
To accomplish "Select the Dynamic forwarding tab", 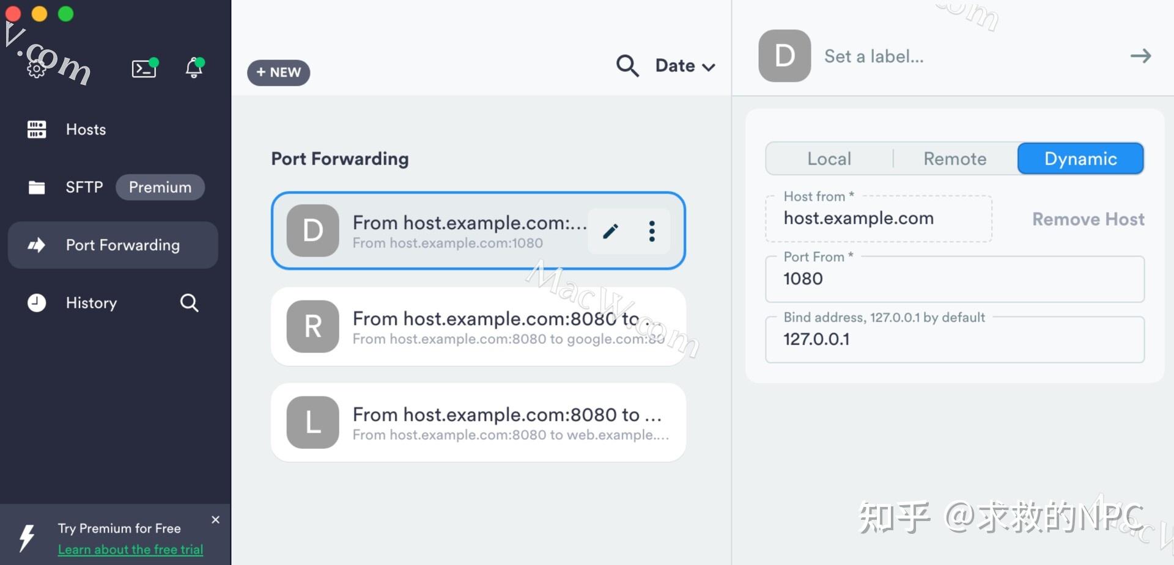I will [1080, 158].
